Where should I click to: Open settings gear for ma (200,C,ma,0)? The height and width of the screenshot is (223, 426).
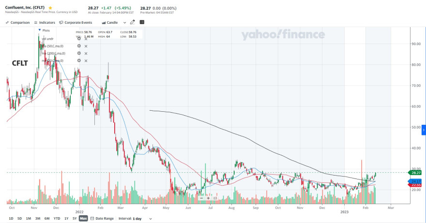tap(79, 53)
